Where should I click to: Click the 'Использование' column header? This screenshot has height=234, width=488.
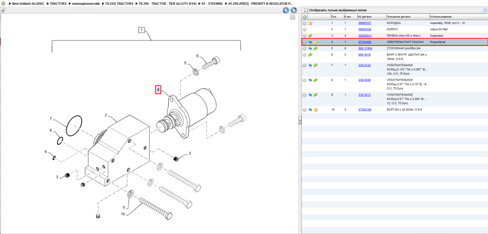point(441,17)
